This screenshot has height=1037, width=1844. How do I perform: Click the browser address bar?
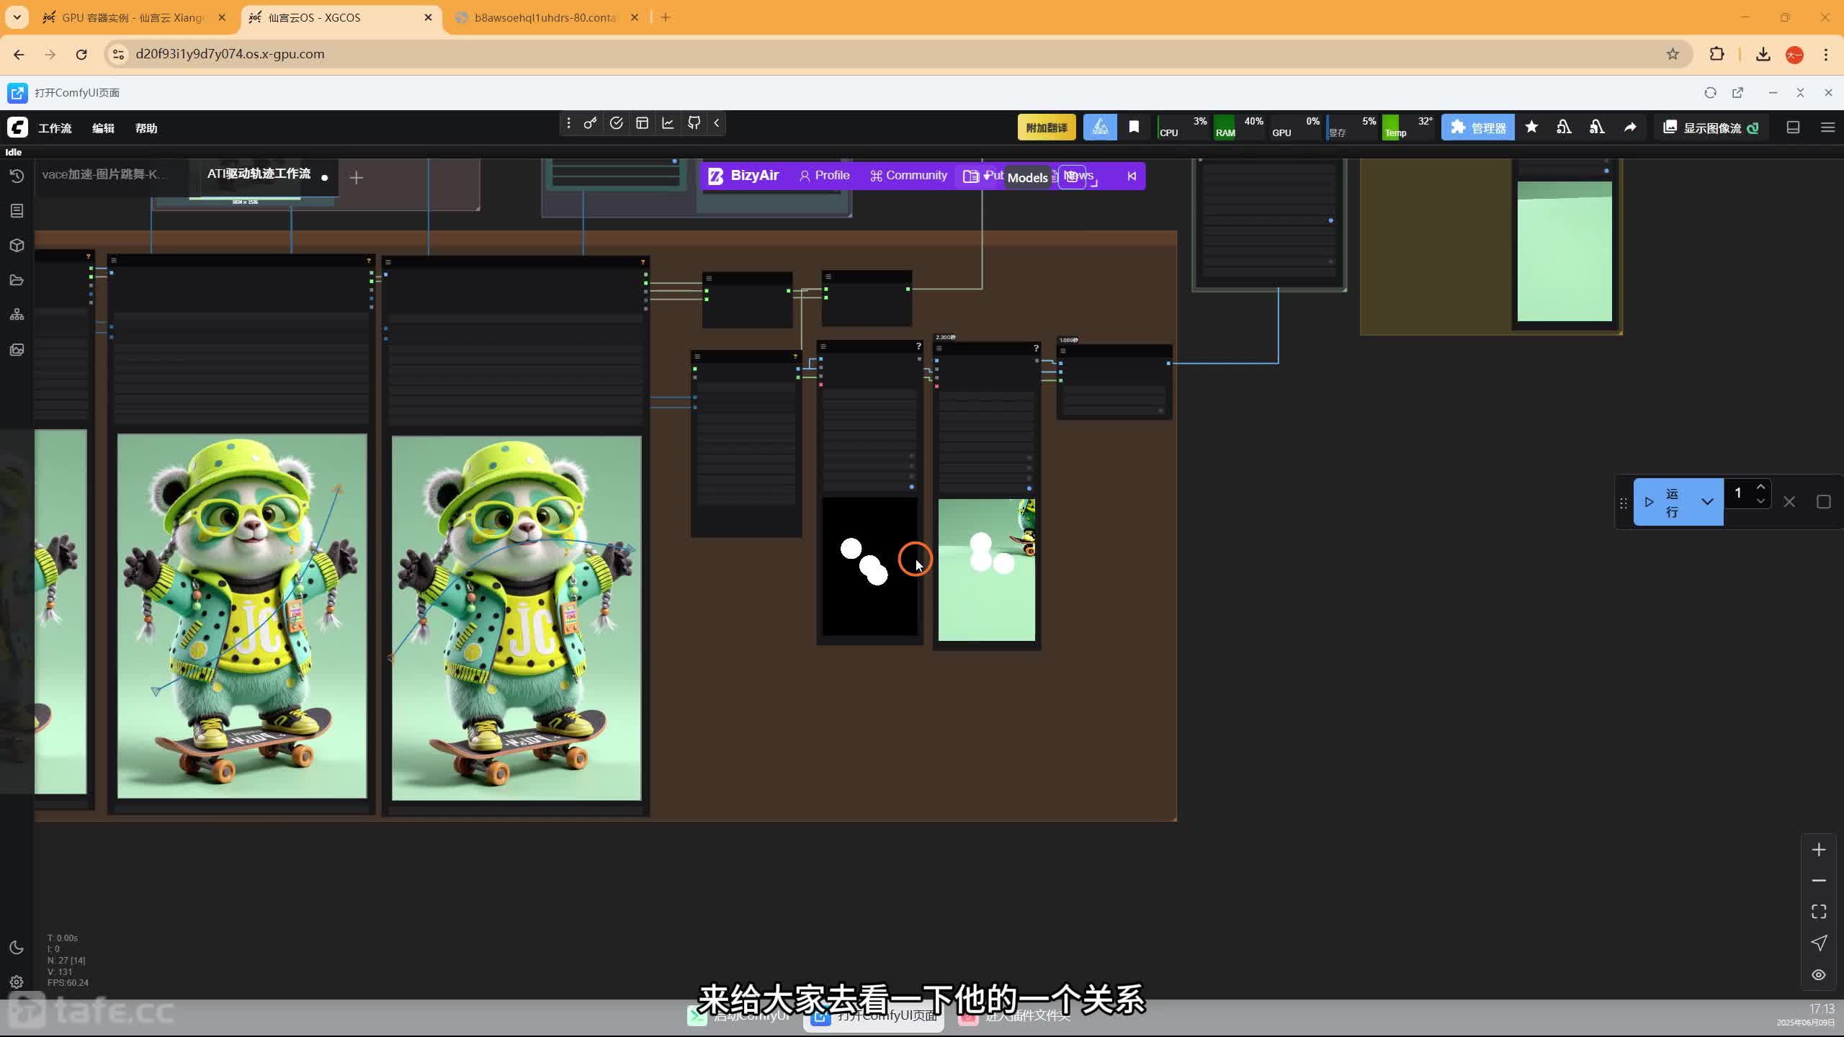tap(893, 54)
